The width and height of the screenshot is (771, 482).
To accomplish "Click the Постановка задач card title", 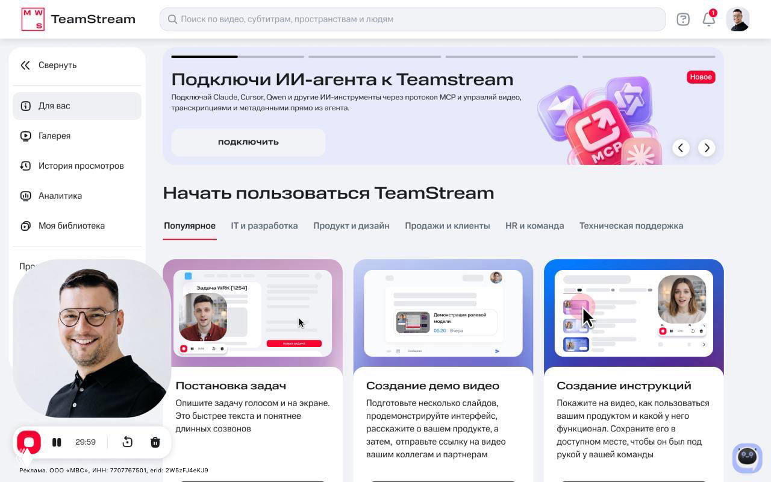I will 231,386.
